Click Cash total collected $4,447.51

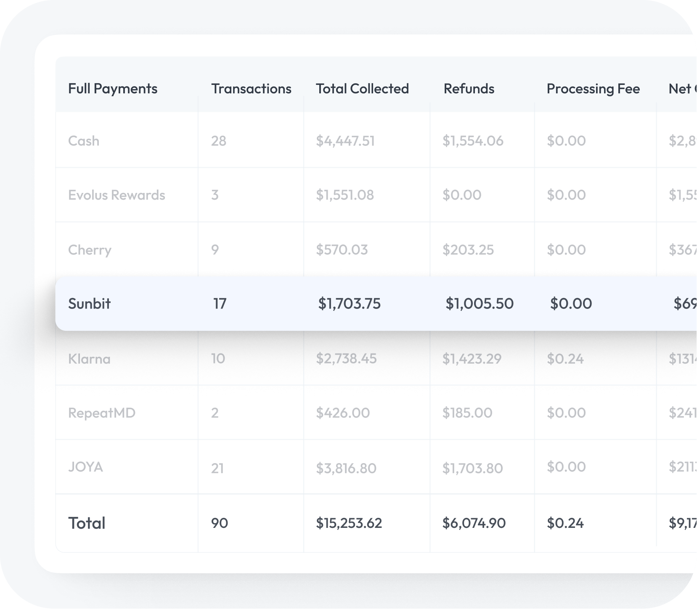[x=345, y=141]
